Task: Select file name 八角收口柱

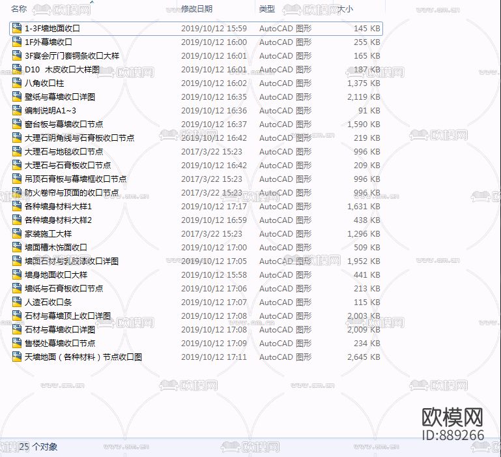Action: point(44,83)
